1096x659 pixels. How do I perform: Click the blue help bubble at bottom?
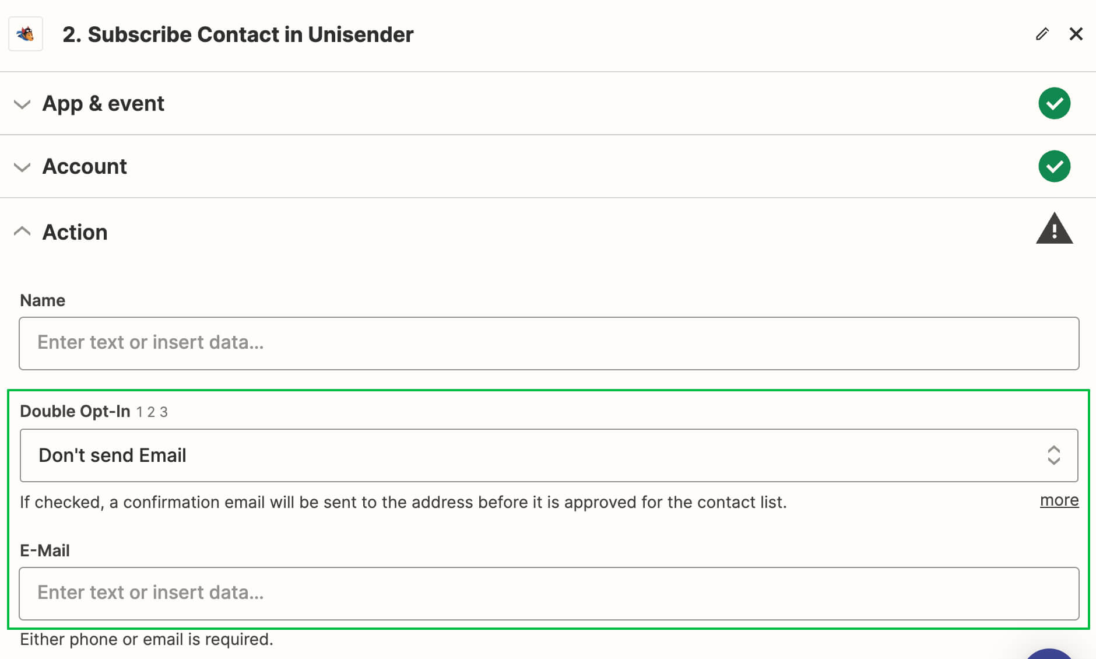point(1049,654)
